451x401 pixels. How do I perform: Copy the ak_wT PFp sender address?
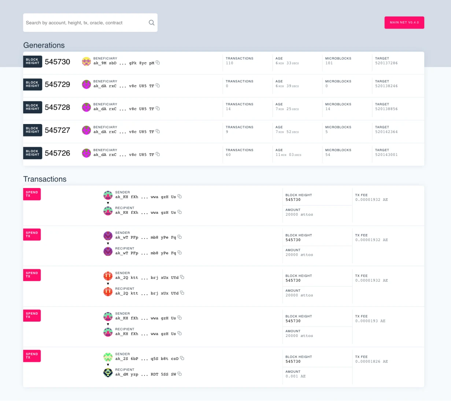click(180, 237)
